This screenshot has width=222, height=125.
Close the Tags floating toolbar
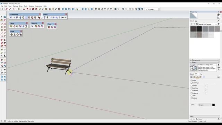point(55,24)
